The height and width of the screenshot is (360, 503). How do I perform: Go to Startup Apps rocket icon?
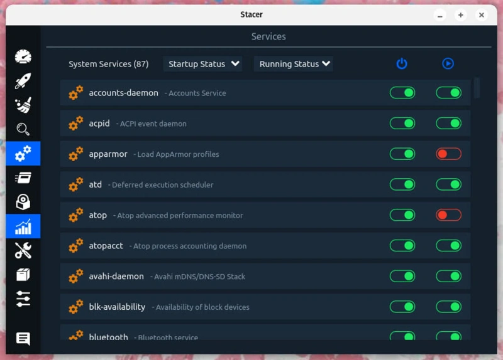[23, 81]
